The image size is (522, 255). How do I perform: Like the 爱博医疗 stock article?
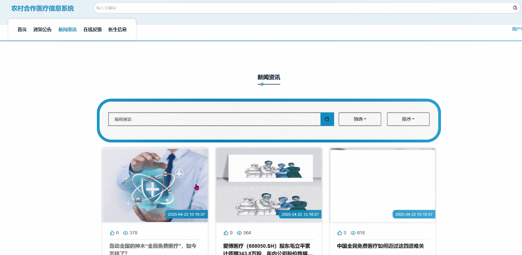[x=226, y=233]
